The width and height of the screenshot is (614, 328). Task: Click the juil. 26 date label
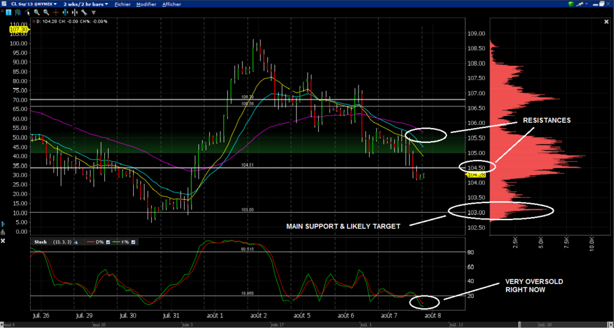(41, 315)
